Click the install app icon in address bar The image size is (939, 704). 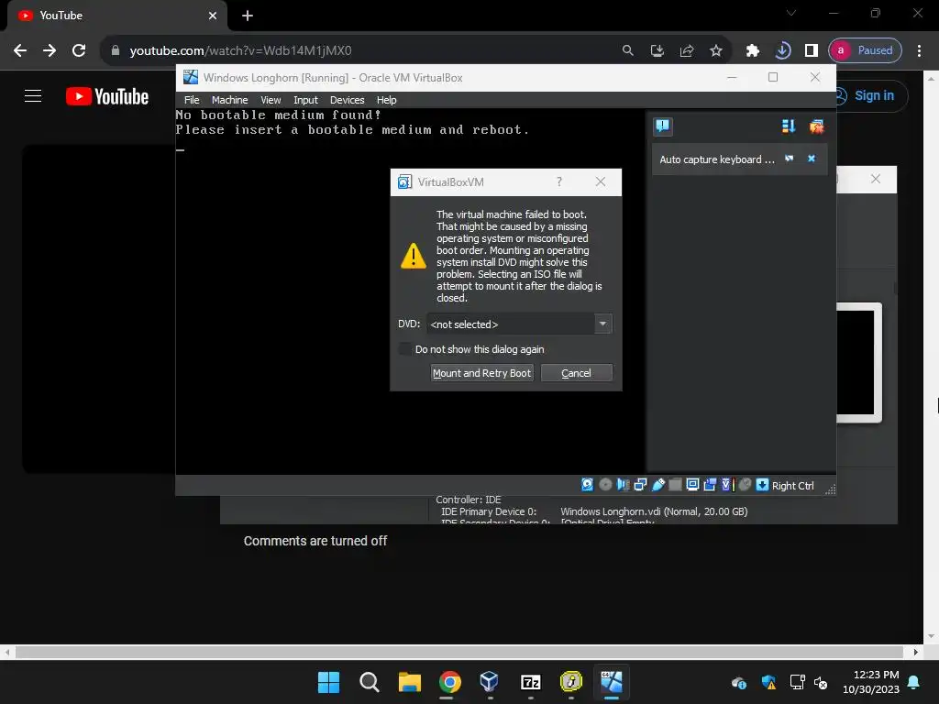(x=657, y=50)
